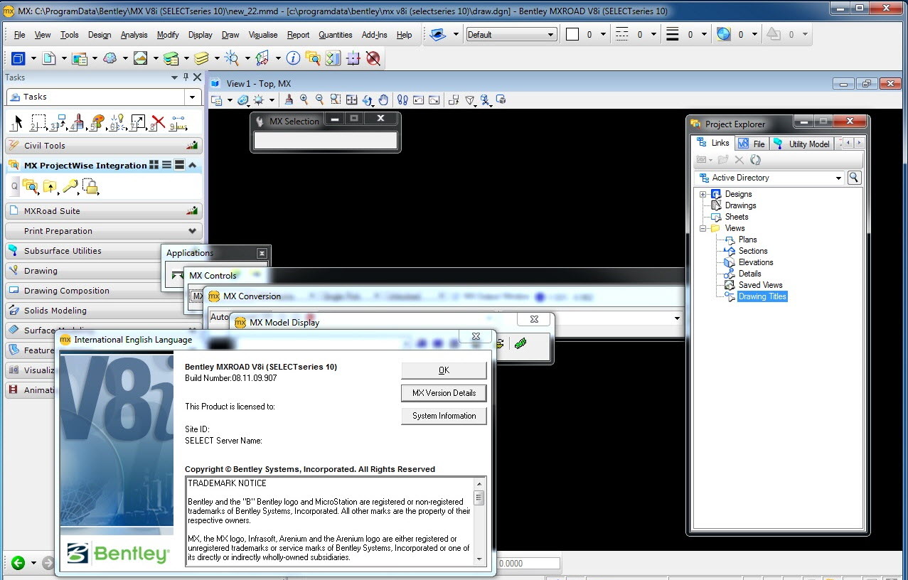Click the System Information button
This screenshot has width=908, height=580.
[444, 416]
